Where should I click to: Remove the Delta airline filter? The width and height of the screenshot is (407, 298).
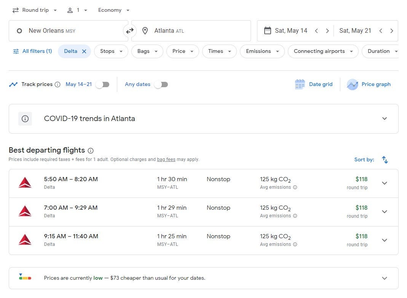[x=84, y=51]
